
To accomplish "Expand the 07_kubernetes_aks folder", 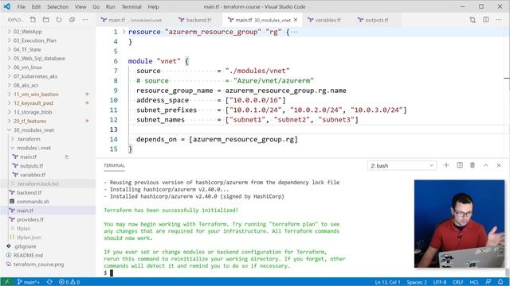I will [35, 76].
